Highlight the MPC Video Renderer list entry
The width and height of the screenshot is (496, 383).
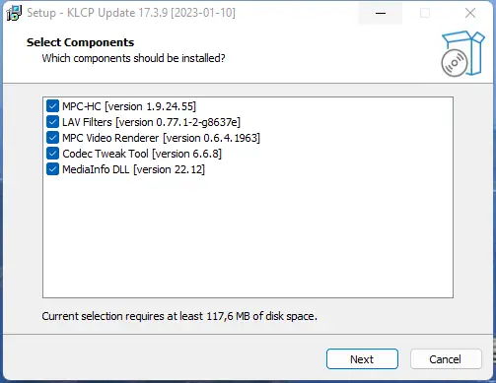pos(161,138)
